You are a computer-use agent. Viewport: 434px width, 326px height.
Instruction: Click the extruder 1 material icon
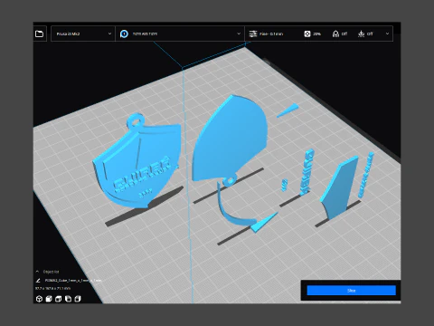(124, 34)
